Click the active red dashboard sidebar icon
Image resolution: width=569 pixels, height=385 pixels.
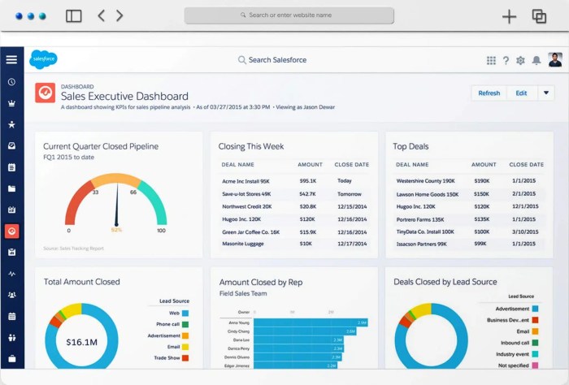11,231
